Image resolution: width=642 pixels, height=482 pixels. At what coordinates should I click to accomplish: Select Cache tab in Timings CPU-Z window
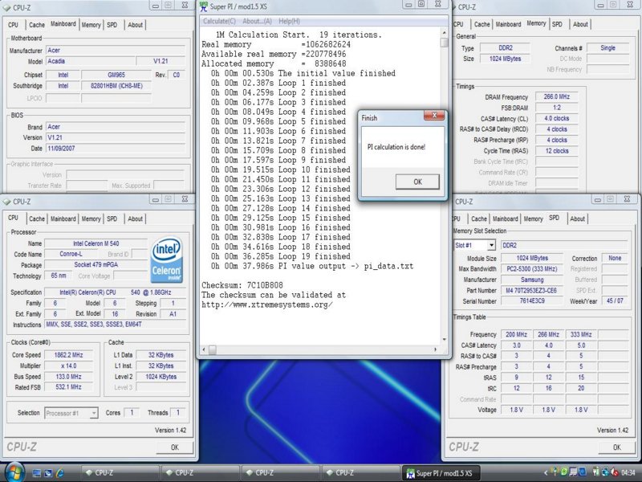[x=482, y=25]
